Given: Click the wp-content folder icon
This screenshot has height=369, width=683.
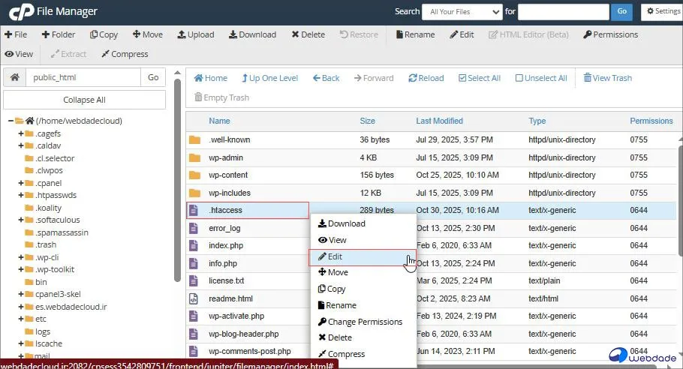Looking at the screenshot, I should pyautogui.click(x=195, y=175).
